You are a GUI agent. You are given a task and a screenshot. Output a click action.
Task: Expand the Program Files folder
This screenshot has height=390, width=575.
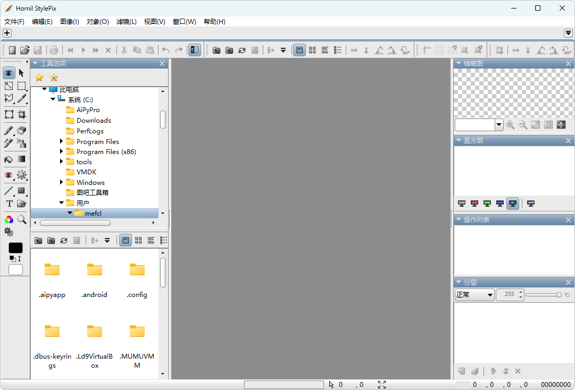pos(61,141)
